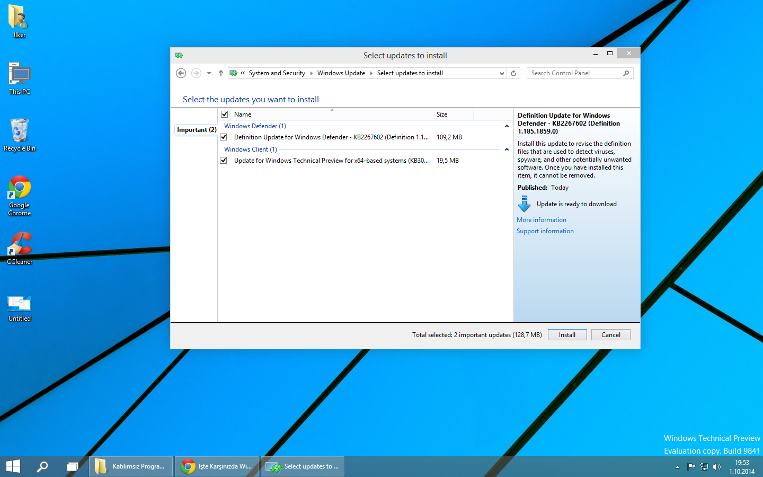Open the Windows Start button
The height and width of the screenshot is (477, 763).
[13, 466]
